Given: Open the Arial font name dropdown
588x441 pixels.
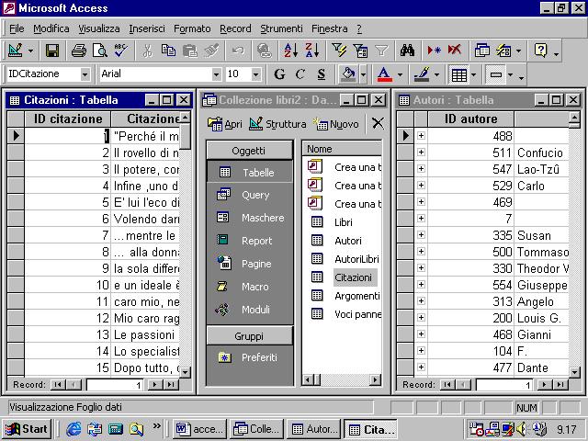Looking at the screenshot, I should point(217,74).
